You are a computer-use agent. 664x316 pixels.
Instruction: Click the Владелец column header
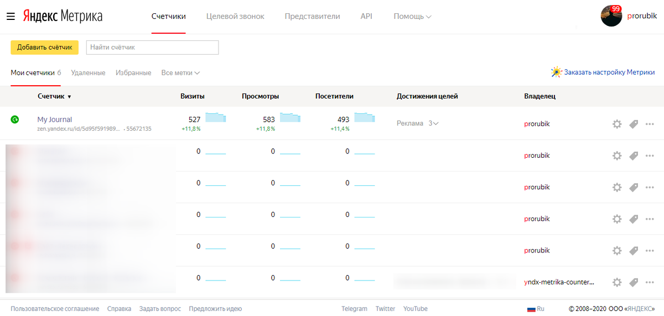click(x=539, y=96)
